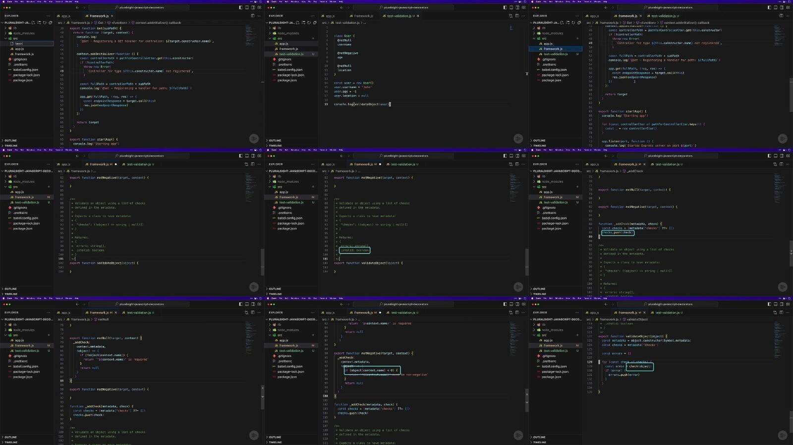Switch to app.js tab in top-middle window

tap(330, 16)
